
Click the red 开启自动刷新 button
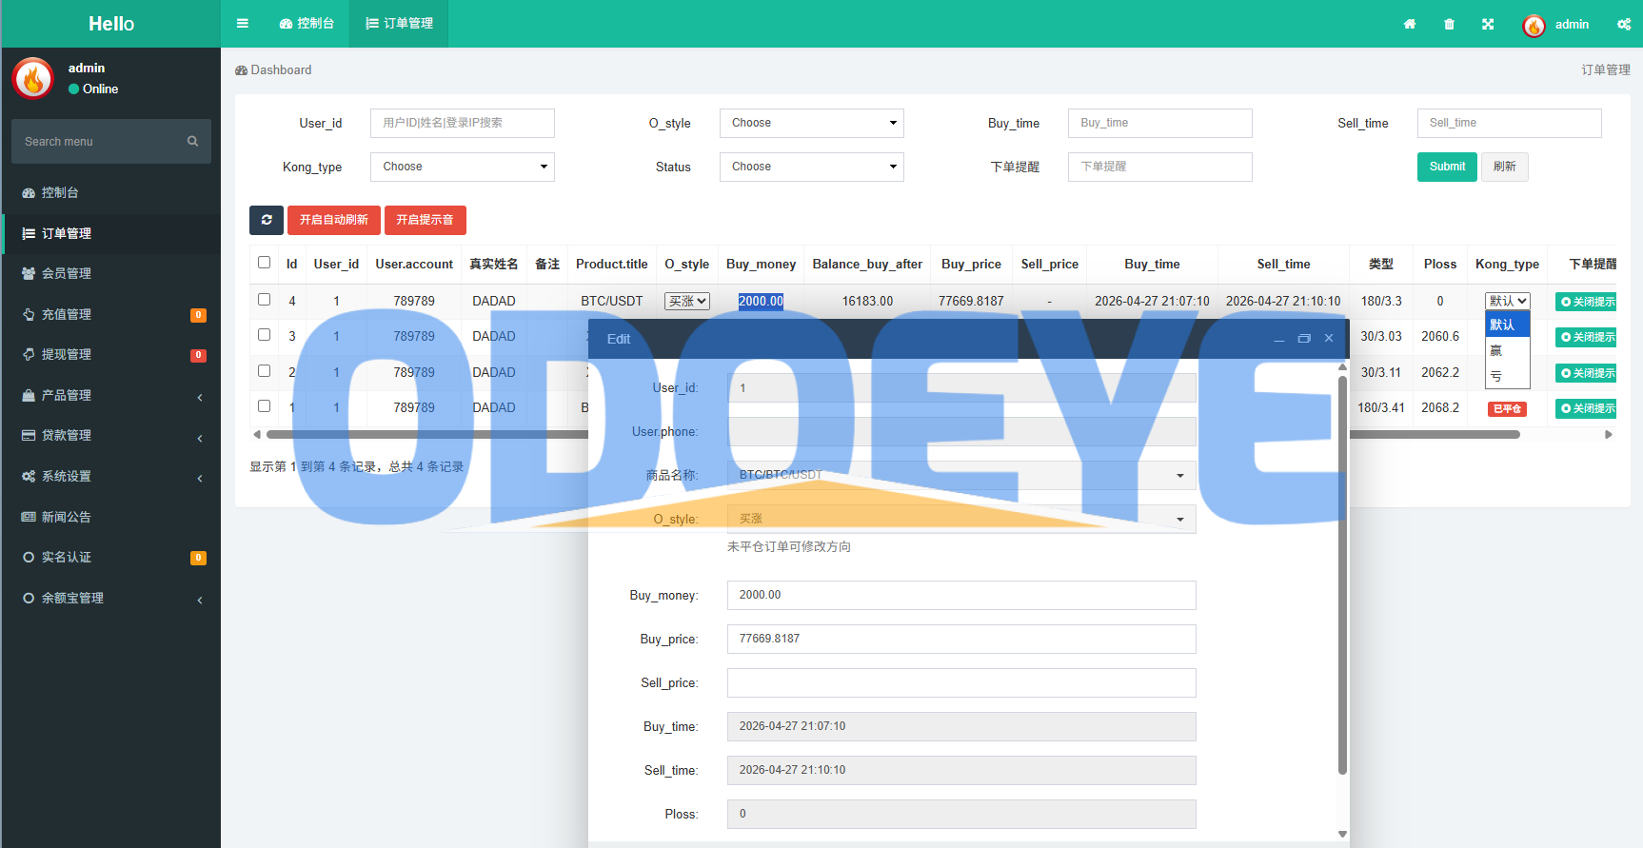[x=334, y=220]
